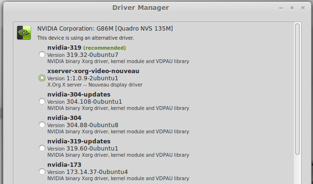Image resolution: width=313 pixels, height=184 pixels.
Task: Click the Nouveau display driver description
Action: [x=95, y=85]
